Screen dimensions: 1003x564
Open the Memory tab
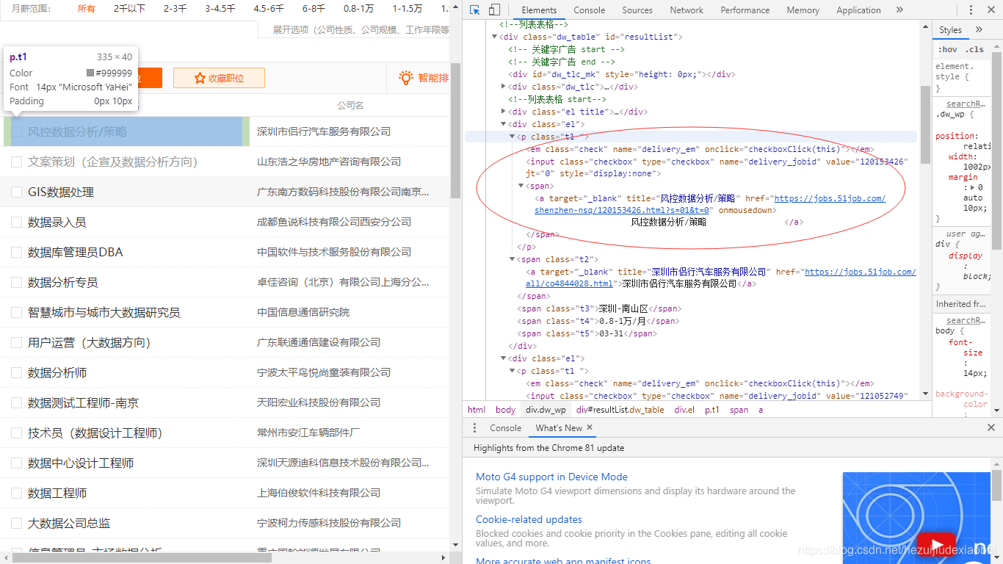[x=803, y=10]
